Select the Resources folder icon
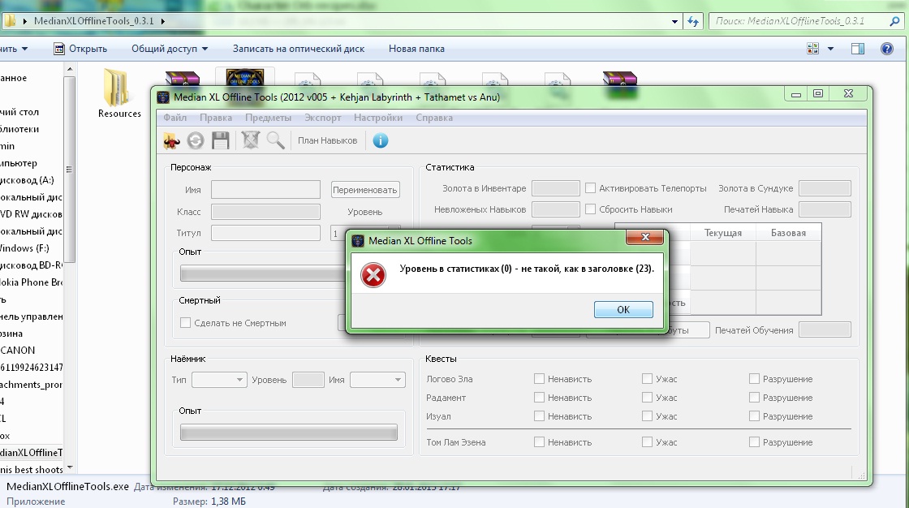Screen dimensions: 909x508 [117, 87]
